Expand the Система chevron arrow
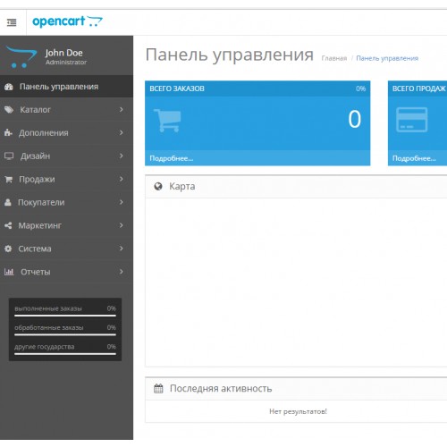The image size is (447, 447). (x=122, y=249)
